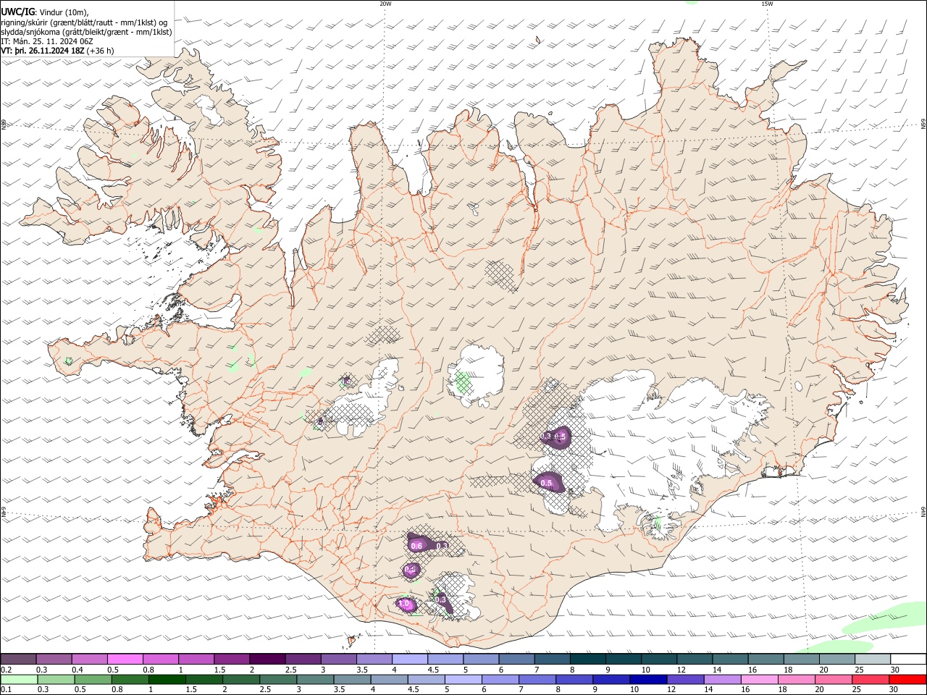Click the '15W' longitude label
This screenshot has height=695, width=927.
[767, 4]
